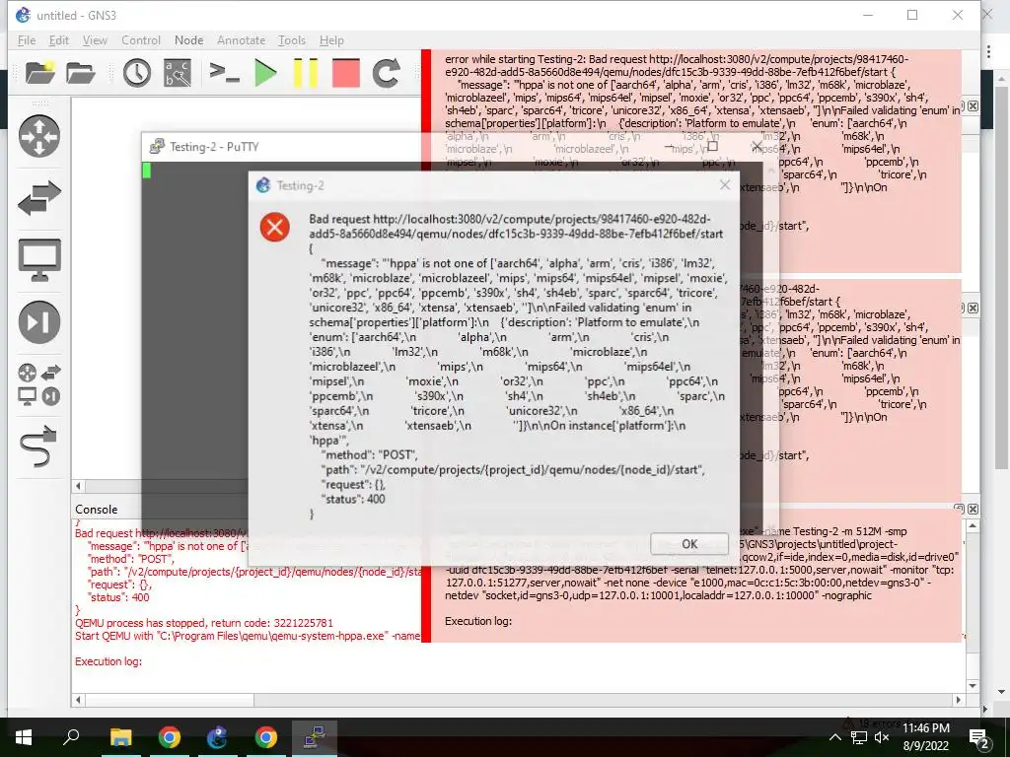Open the File menu

click(27, 39)
